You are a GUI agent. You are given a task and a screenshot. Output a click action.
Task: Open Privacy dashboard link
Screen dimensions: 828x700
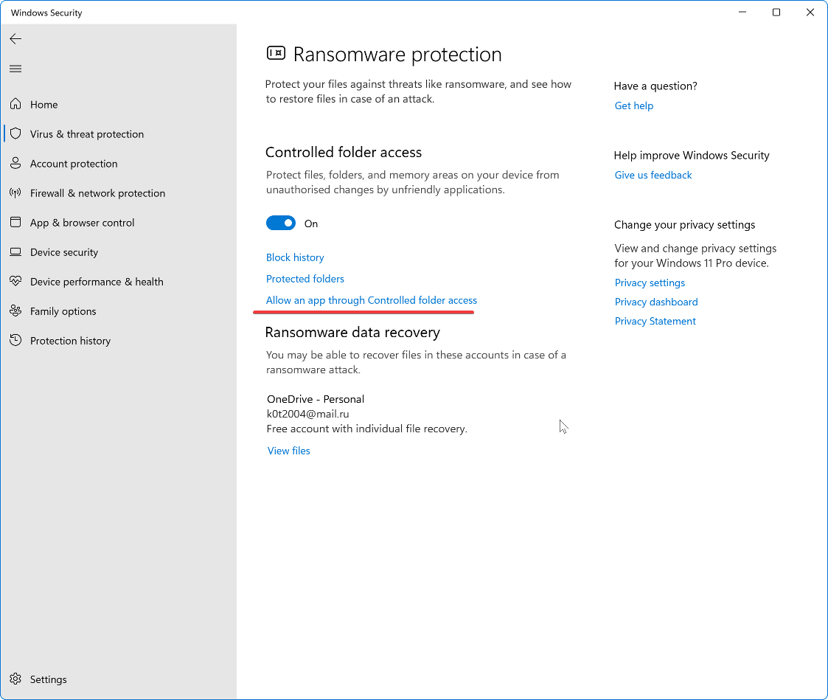656,302
